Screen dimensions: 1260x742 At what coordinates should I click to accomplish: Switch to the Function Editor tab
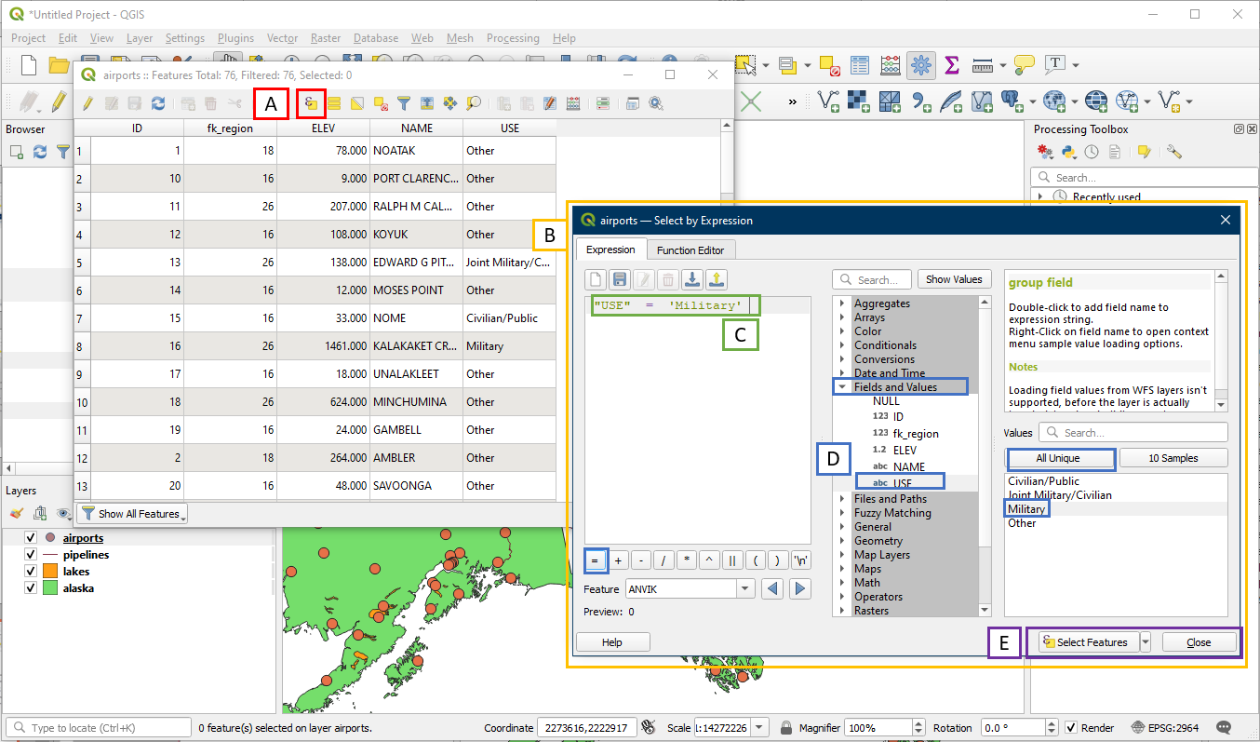pyautogui.click(x=690, y=250)
